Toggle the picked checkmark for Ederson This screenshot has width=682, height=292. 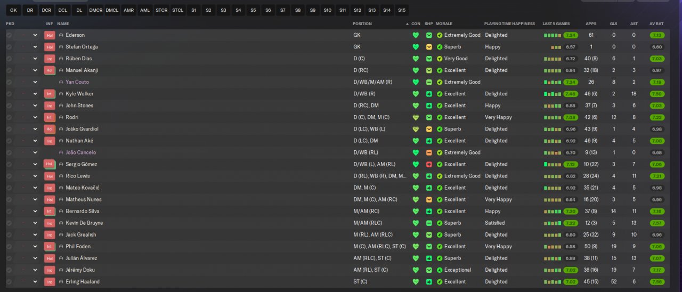tap(9, 35)
